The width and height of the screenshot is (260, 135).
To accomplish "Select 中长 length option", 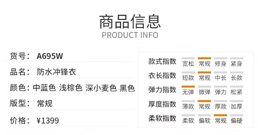I will pyautogui.click(x=221, y=78).
